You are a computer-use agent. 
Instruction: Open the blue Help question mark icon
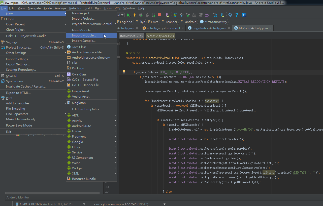click(x=237, y=15)
